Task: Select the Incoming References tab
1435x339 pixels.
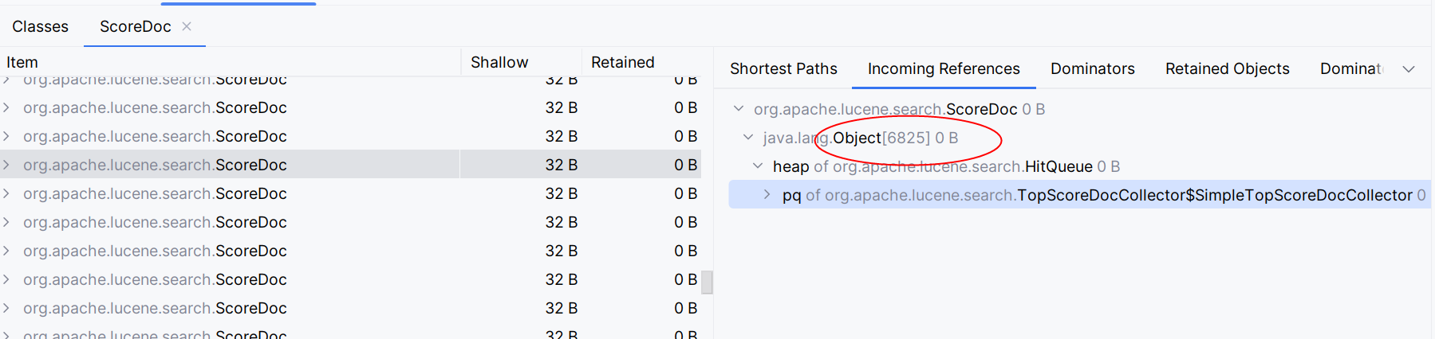Action: (x=944, y=69)
